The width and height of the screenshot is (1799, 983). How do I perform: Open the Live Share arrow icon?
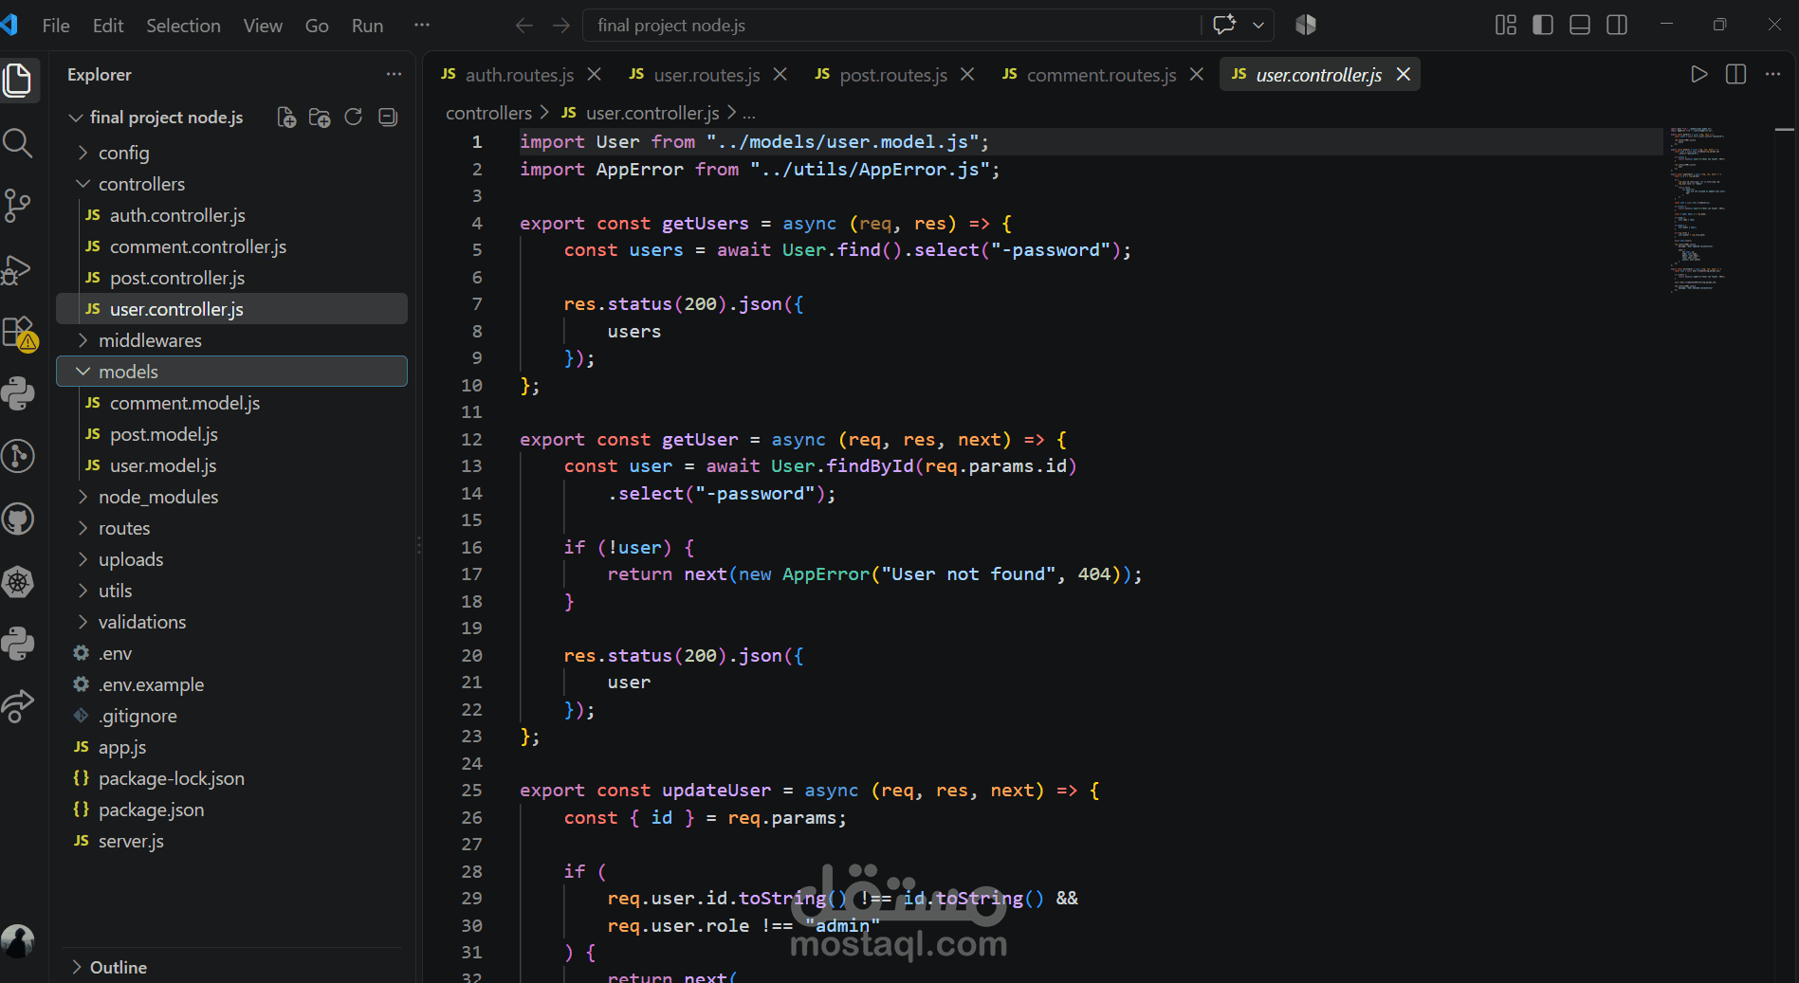pyautogui.click(x=18, y=706)
